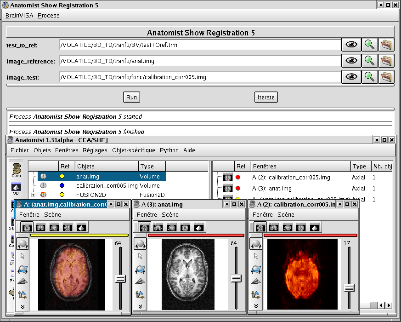Toggle eye viewer for image_reference

pos(351,61)
